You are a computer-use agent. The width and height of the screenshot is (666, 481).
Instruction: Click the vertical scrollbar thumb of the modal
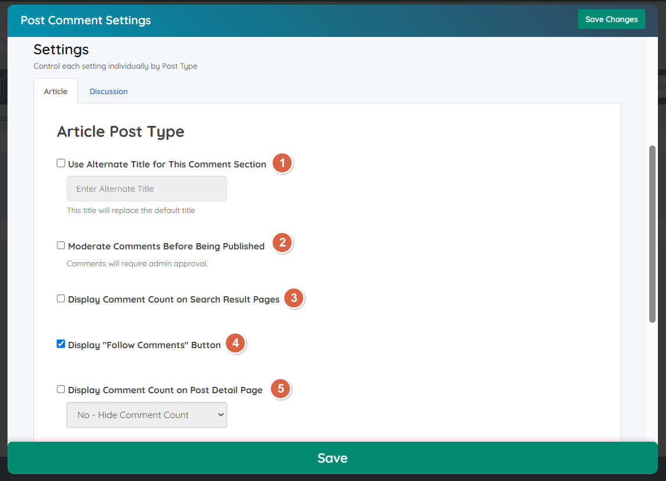(x=652, y=234)
